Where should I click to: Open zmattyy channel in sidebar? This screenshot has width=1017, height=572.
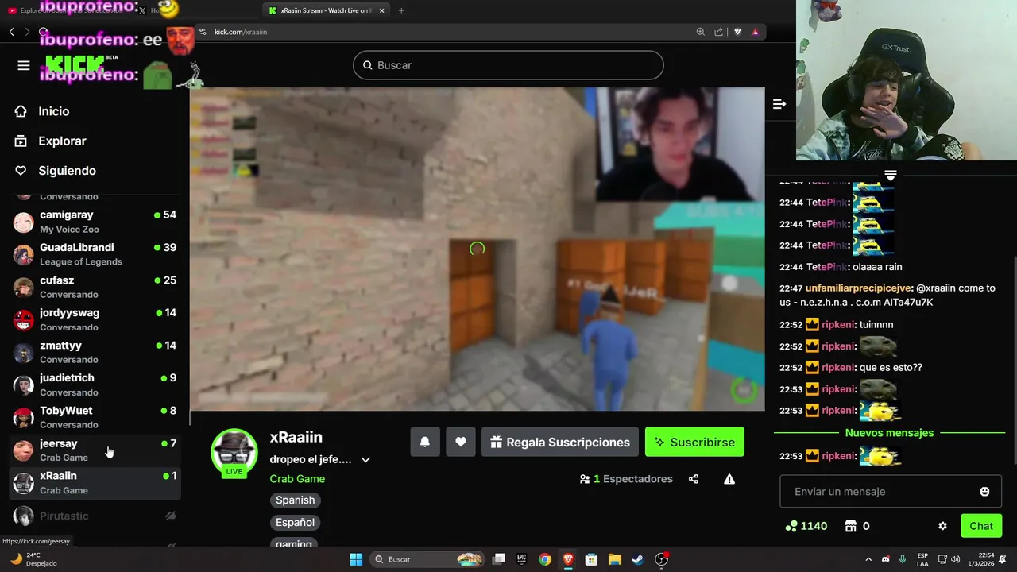click(x=95, y=352)
